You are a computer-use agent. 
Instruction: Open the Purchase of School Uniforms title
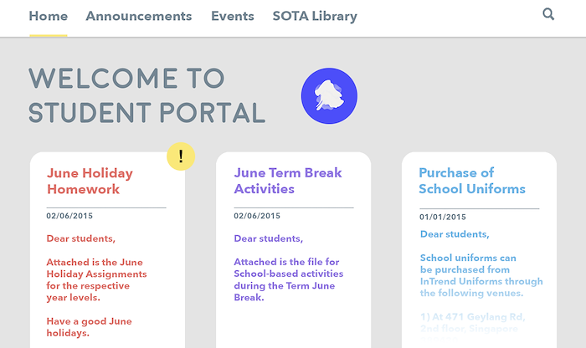[x=472, y=181]
